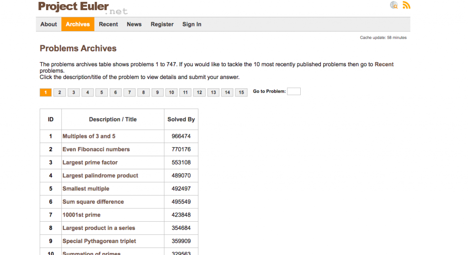View the Largest prime factor problem
The image size is (468, 255).
(x=90, y=163)
